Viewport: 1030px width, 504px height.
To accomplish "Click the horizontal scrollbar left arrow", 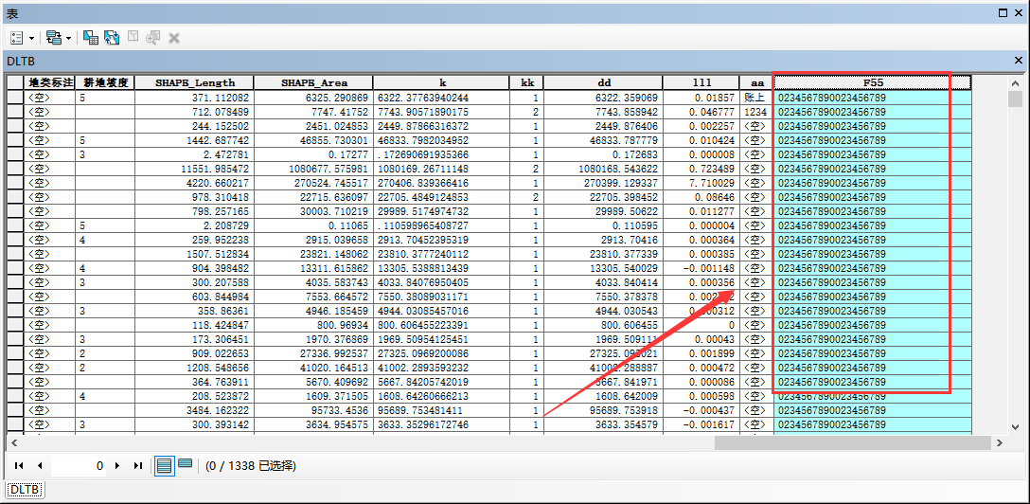I will 12,443.
